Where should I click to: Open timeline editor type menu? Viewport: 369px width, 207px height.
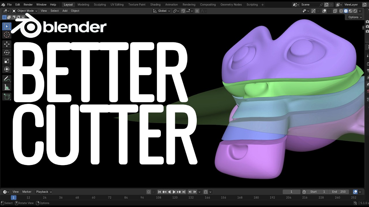[x=6, y=192]
